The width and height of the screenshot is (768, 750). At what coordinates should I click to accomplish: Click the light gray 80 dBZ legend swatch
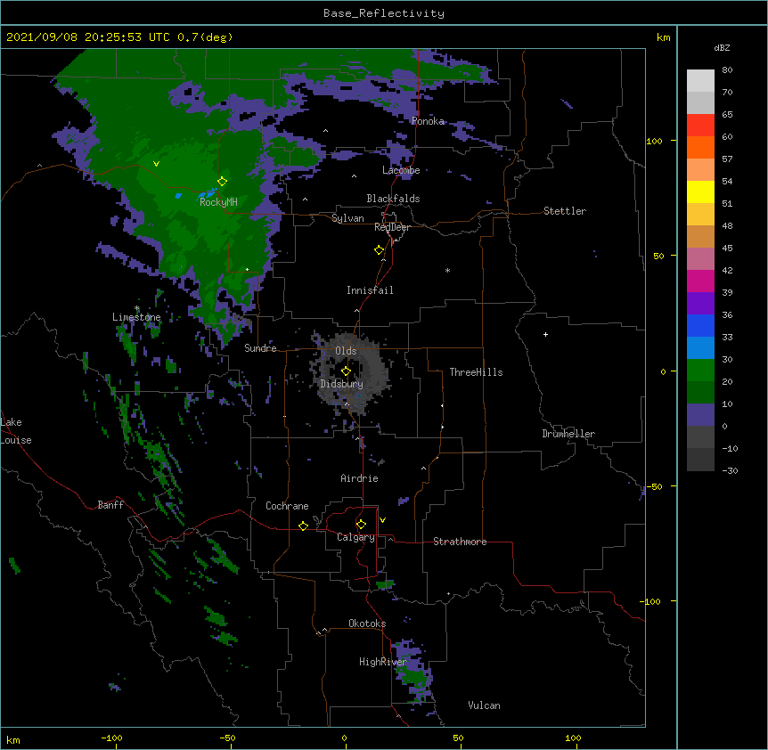700,81
